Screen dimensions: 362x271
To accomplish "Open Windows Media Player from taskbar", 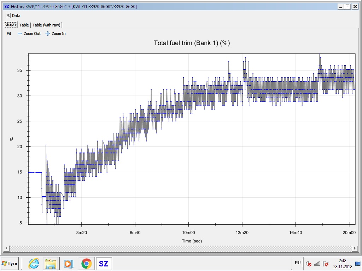I will 68,264.
